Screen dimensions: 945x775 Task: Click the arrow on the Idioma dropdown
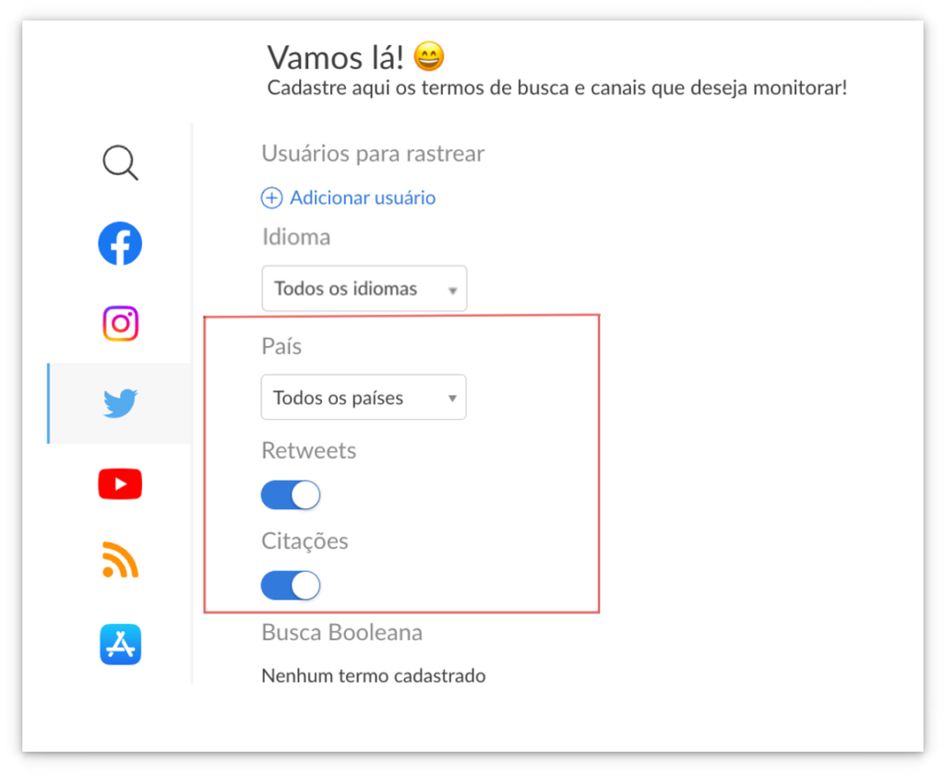(452, 291)
